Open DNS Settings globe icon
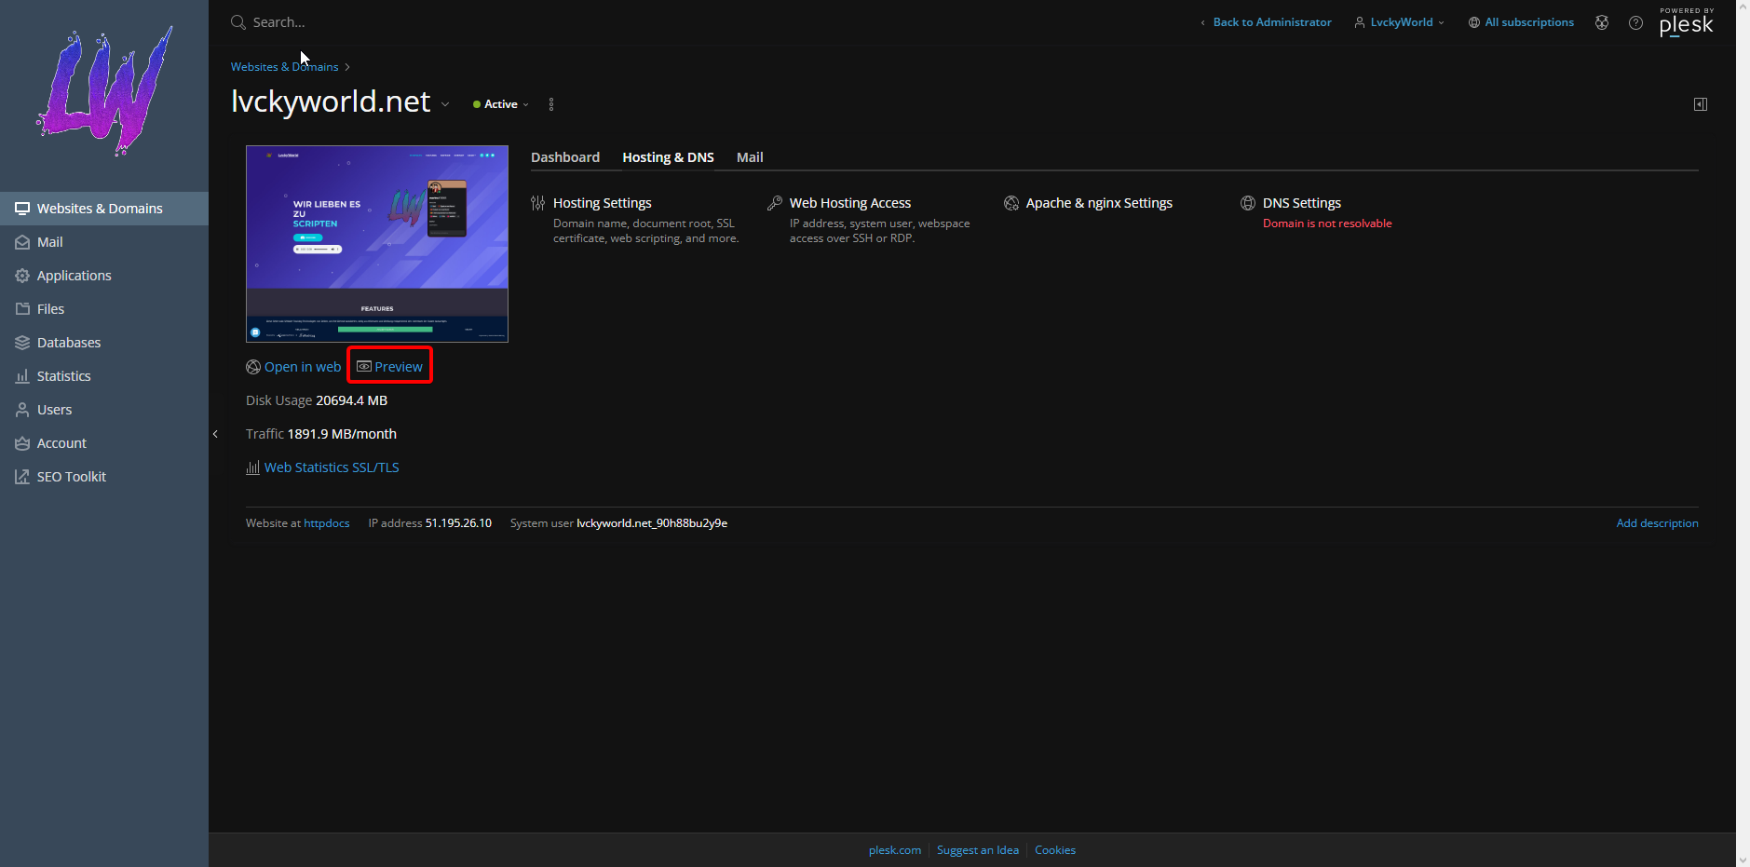Screen dimensions: 1750x867 (x=1248, y=203)
